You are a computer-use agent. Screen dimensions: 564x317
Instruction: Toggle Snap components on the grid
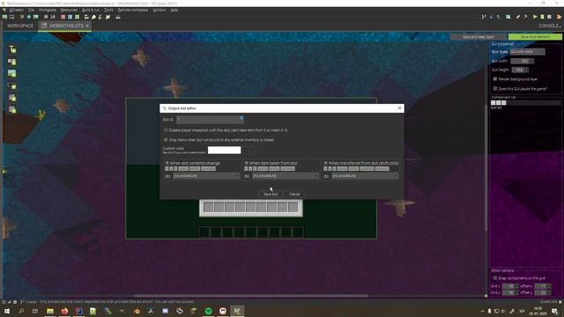pos(495,278)
